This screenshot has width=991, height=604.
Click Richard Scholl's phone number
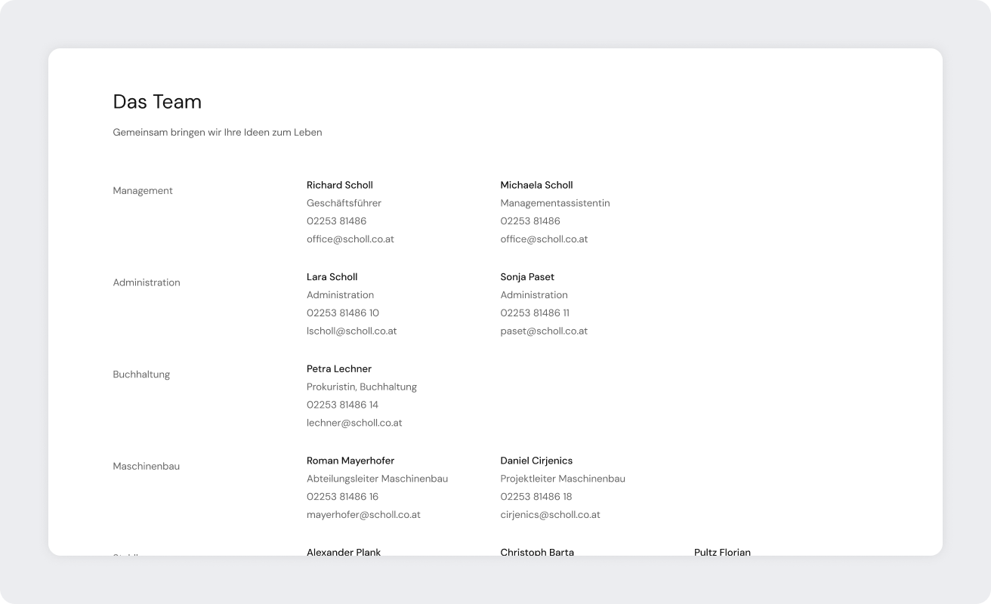pos(336,221)
